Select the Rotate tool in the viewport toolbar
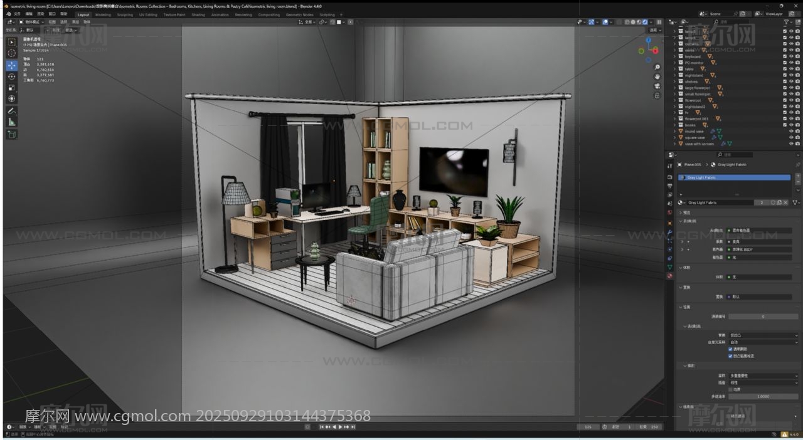803x440 pixels. (12, 76)
